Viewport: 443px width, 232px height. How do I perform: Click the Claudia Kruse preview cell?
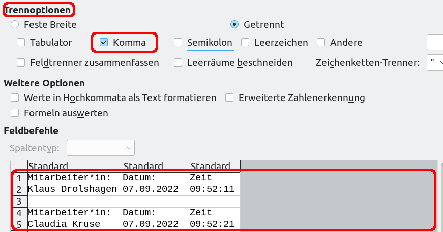[x=64, y=224]
